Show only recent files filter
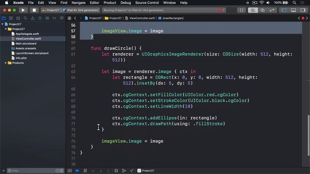310x174 pixels. coord(57,171)
